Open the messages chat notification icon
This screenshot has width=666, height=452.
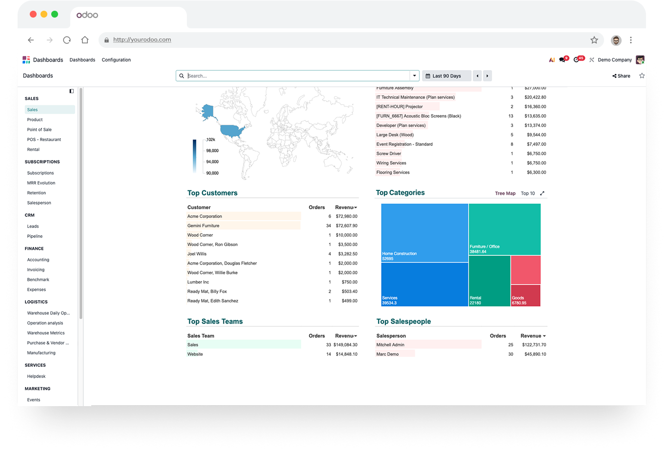[x=563, y=60]
